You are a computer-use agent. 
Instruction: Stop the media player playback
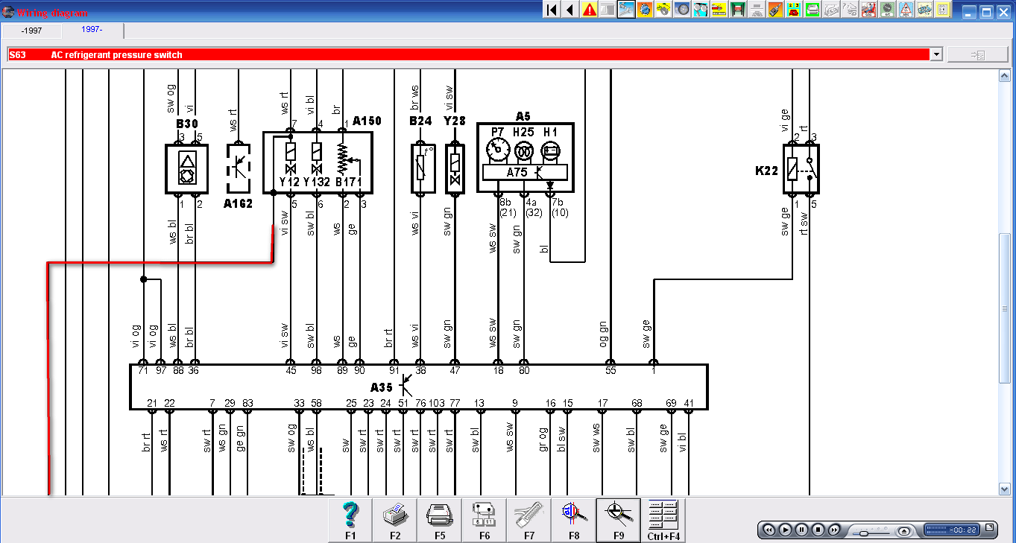pyautogui.click(x=818, y=530)
